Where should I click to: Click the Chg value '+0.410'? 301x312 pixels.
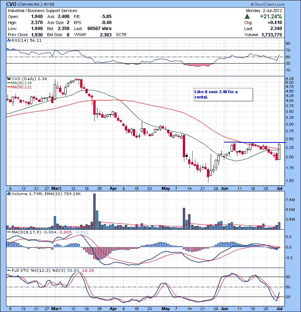pyautogui.click(x=275, y=23)
